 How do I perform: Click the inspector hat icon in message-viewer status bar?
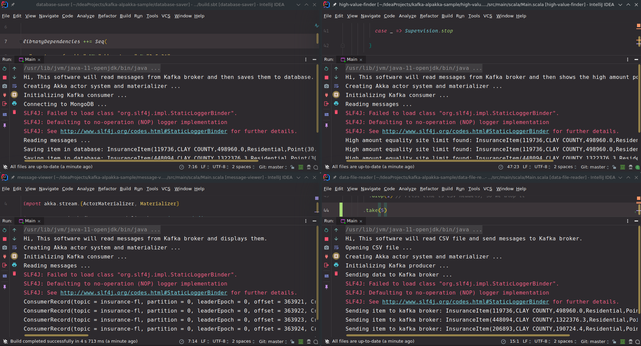[x=309, y=342]
